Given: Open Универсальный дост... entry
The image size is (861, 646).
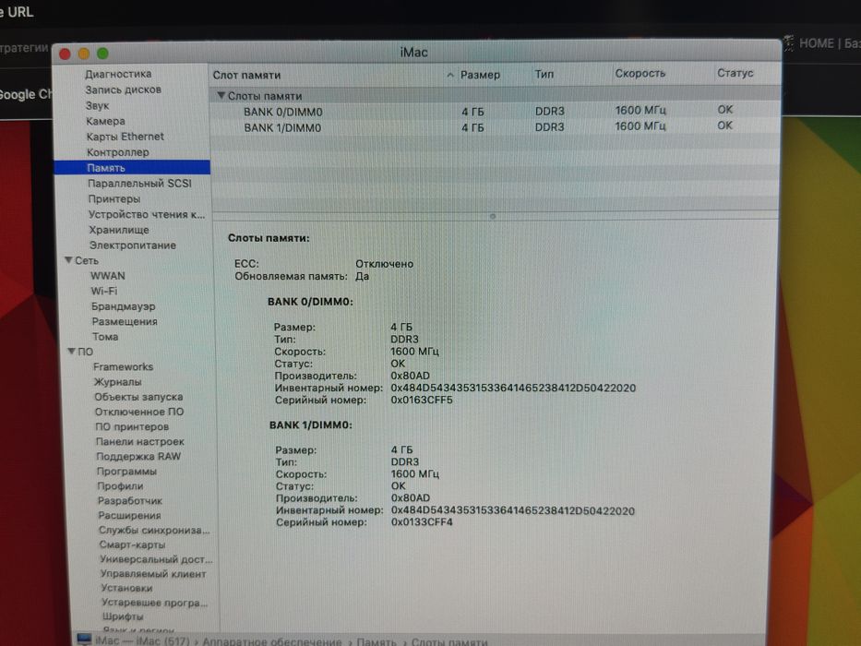Looking at the screenshot, I should click(x=156, y=559).
